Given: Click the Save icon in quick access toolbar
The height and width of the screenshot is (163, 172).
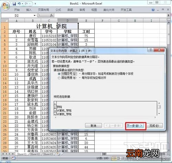Looking at the screenshot, I should [14, 4].
